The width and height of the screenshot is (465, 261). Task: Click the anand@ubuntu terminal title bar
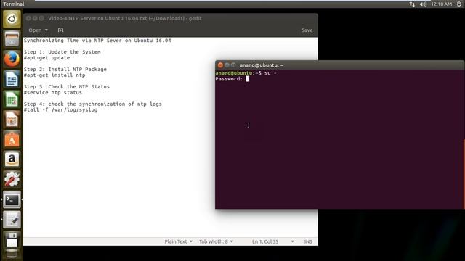coord(262,65)
